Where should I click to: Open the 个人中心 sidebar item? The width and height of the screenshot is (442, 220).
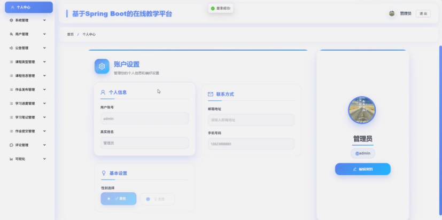coord(29,7)
